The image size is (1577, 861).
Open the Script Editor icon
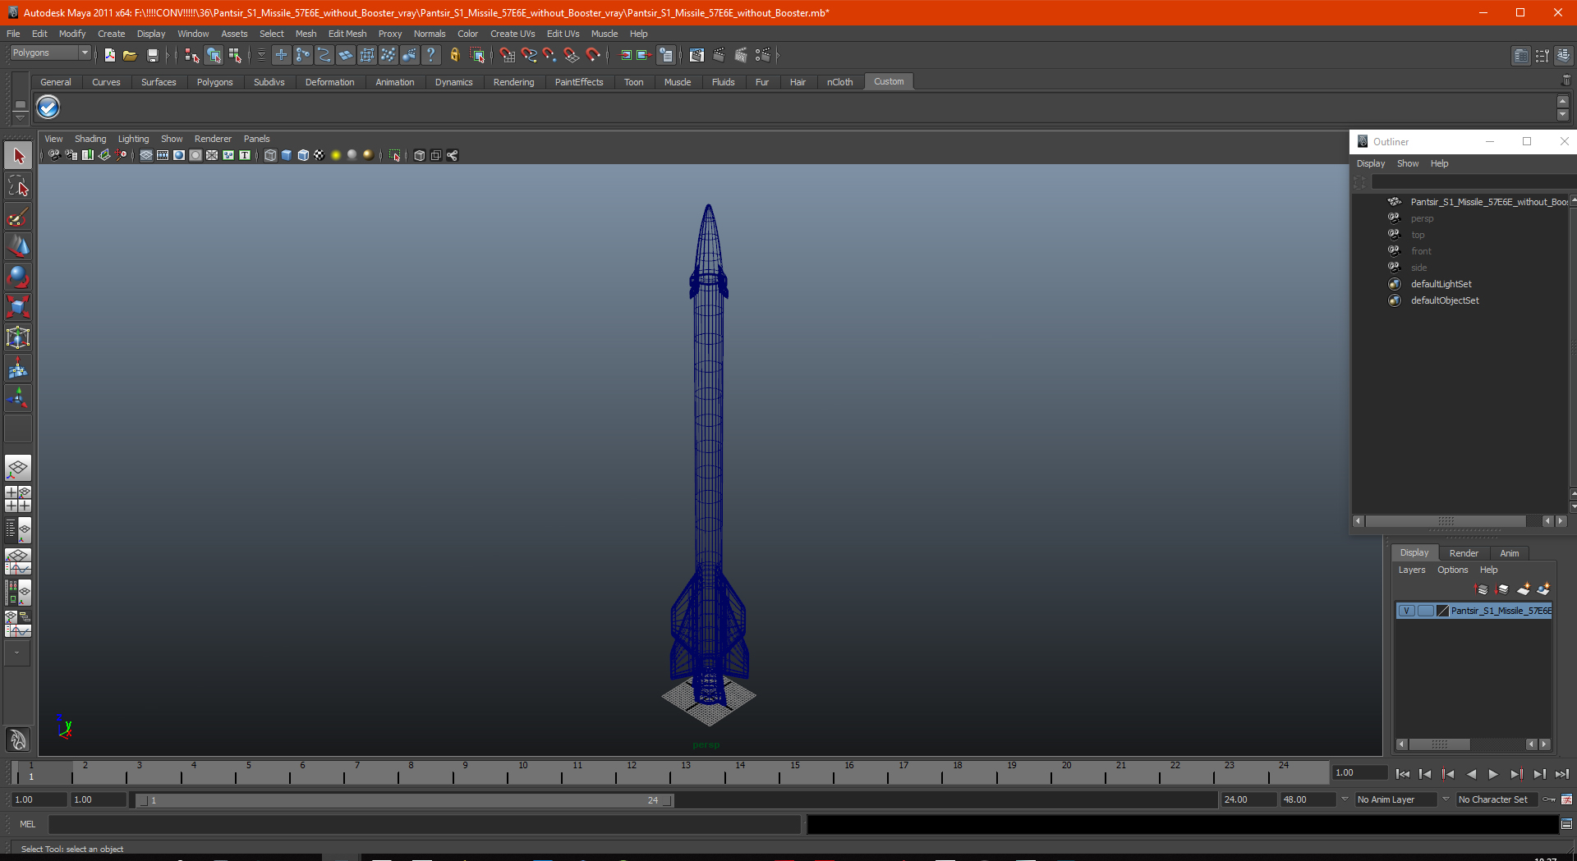click(1566, 824)
